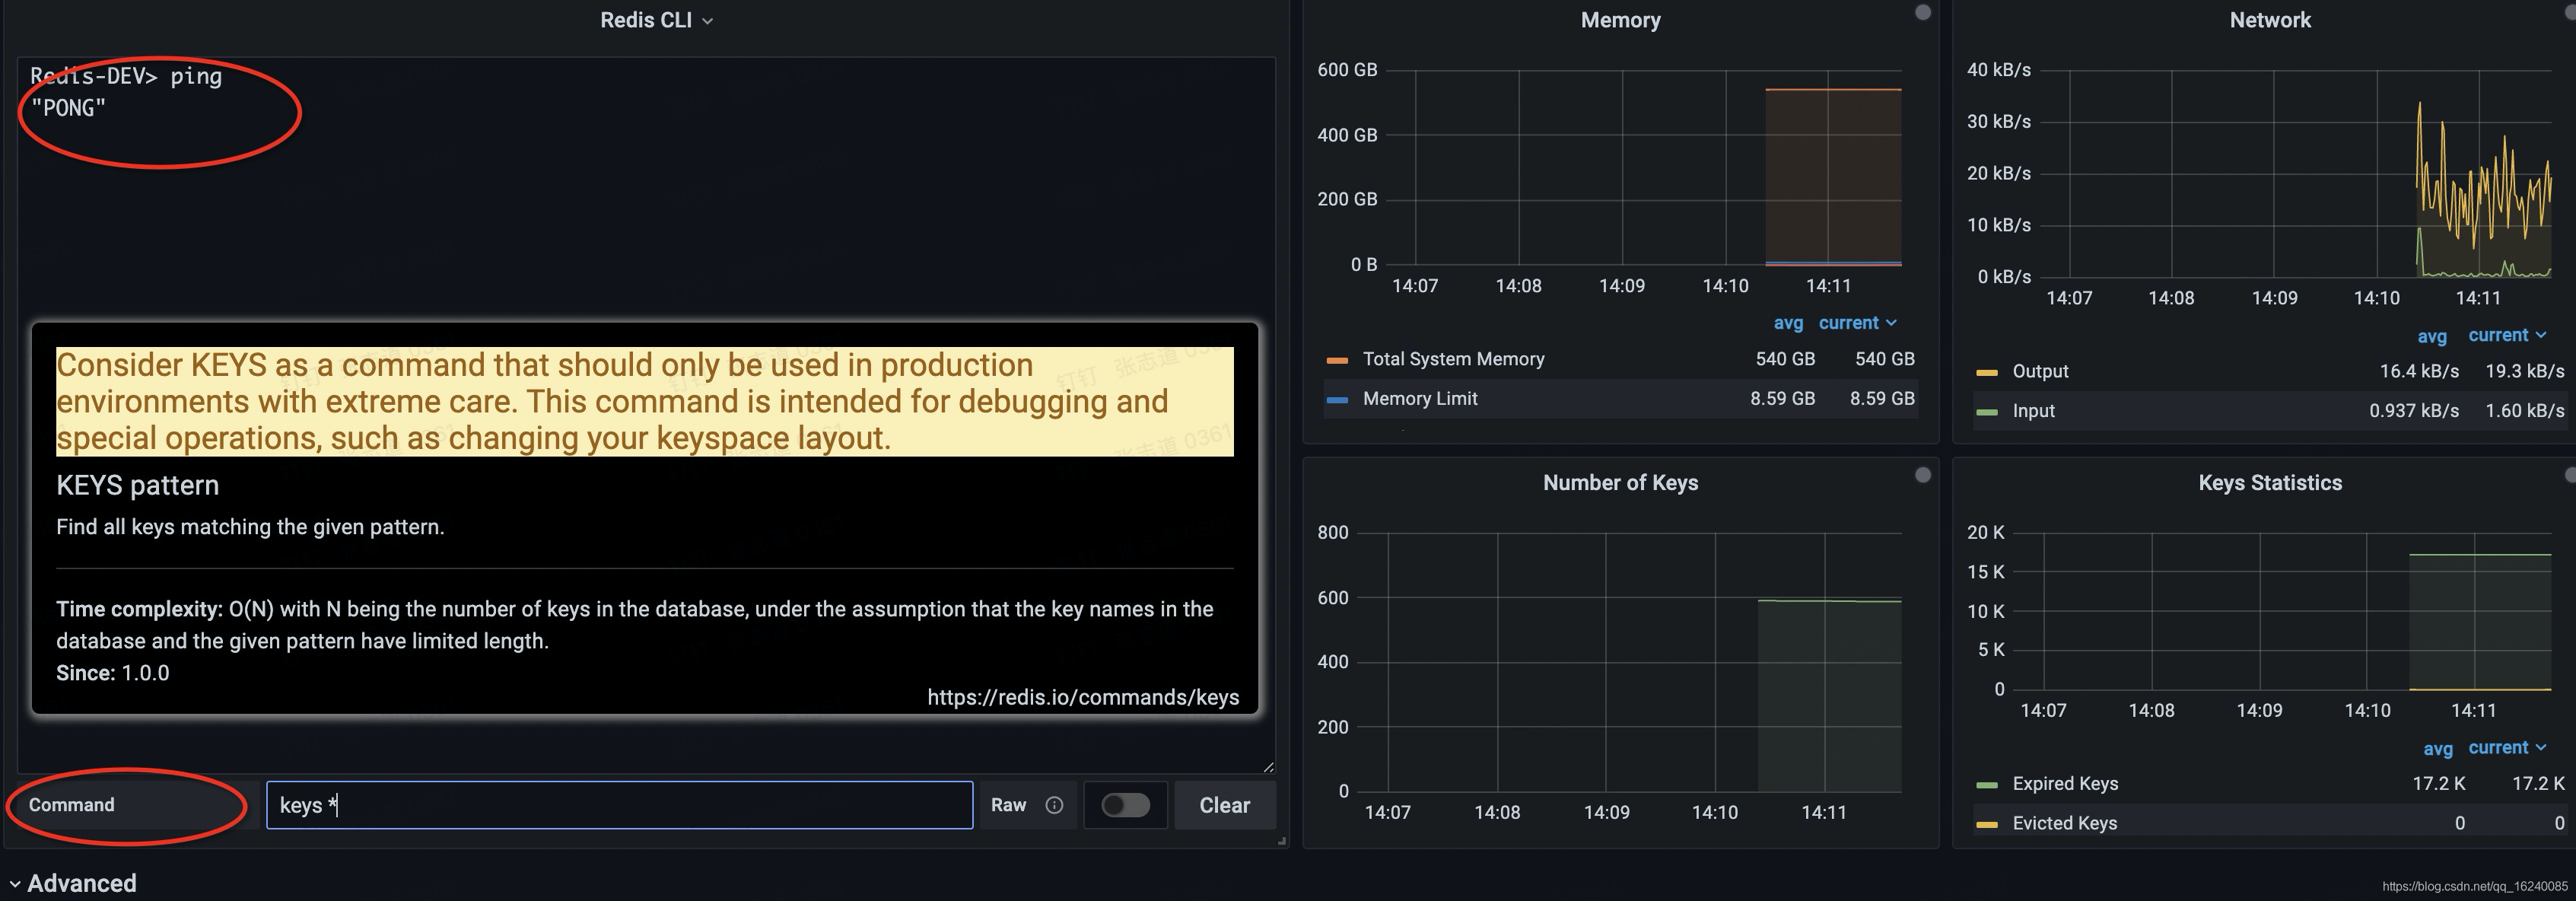
Task: Click the 19.3 kB/s Output current value
Action: (x=2524, y=371)
